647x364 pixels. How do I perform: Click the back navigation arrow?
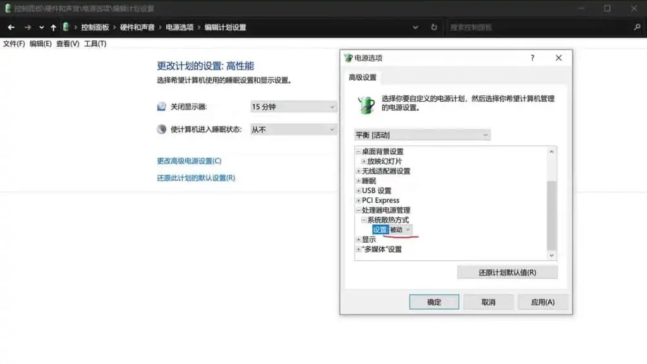click(x=11, y=27)
